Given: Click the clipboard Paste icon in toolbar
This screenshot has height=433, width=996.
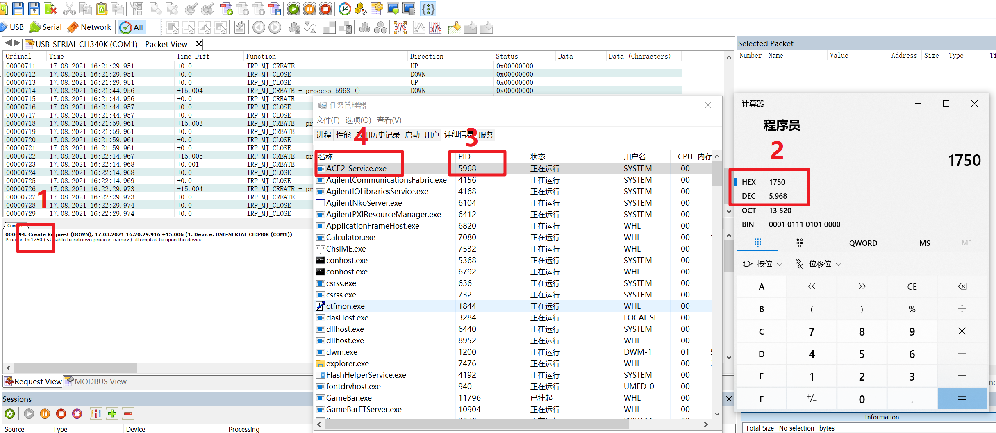Looking at the screenshot, I should point(101,8).
